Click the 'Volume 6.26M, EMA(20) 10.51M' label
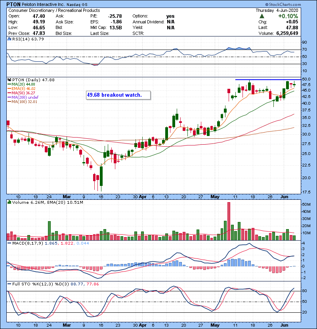 pos(48,203)
